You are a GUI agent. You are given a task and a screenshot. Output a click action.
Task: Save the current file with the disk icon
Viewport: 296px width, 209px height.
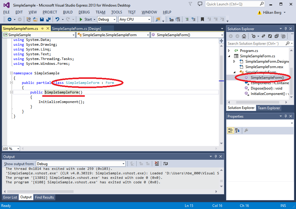(42, 19)
